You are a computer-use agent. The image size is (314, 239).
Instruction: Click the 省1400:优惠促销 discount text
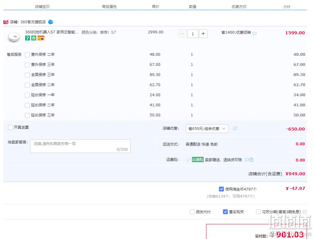[x=236, y=32]
